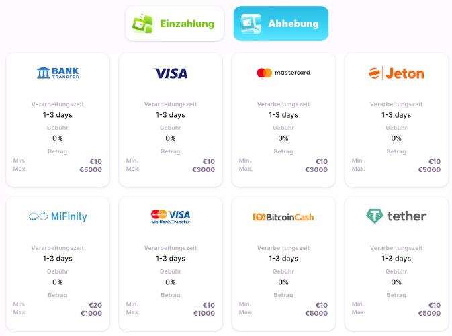Click the 0% fee on Jeton card

click(396, 138)
